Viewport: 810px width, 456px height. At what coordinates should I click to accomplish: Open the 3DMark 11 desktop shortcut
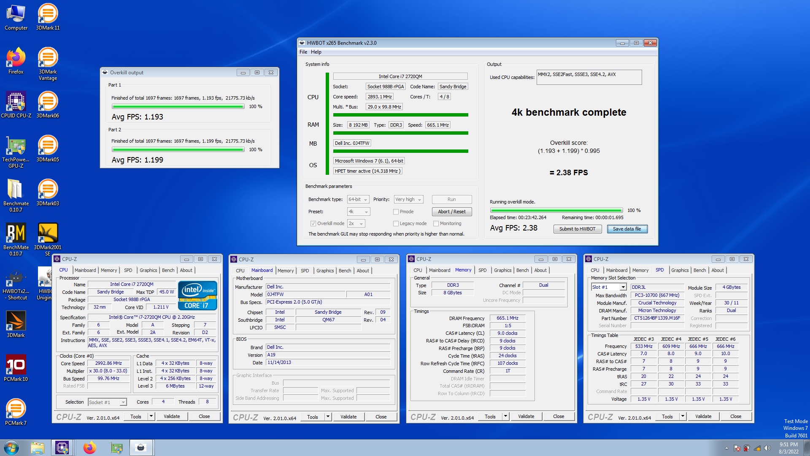tap(48, 17)
